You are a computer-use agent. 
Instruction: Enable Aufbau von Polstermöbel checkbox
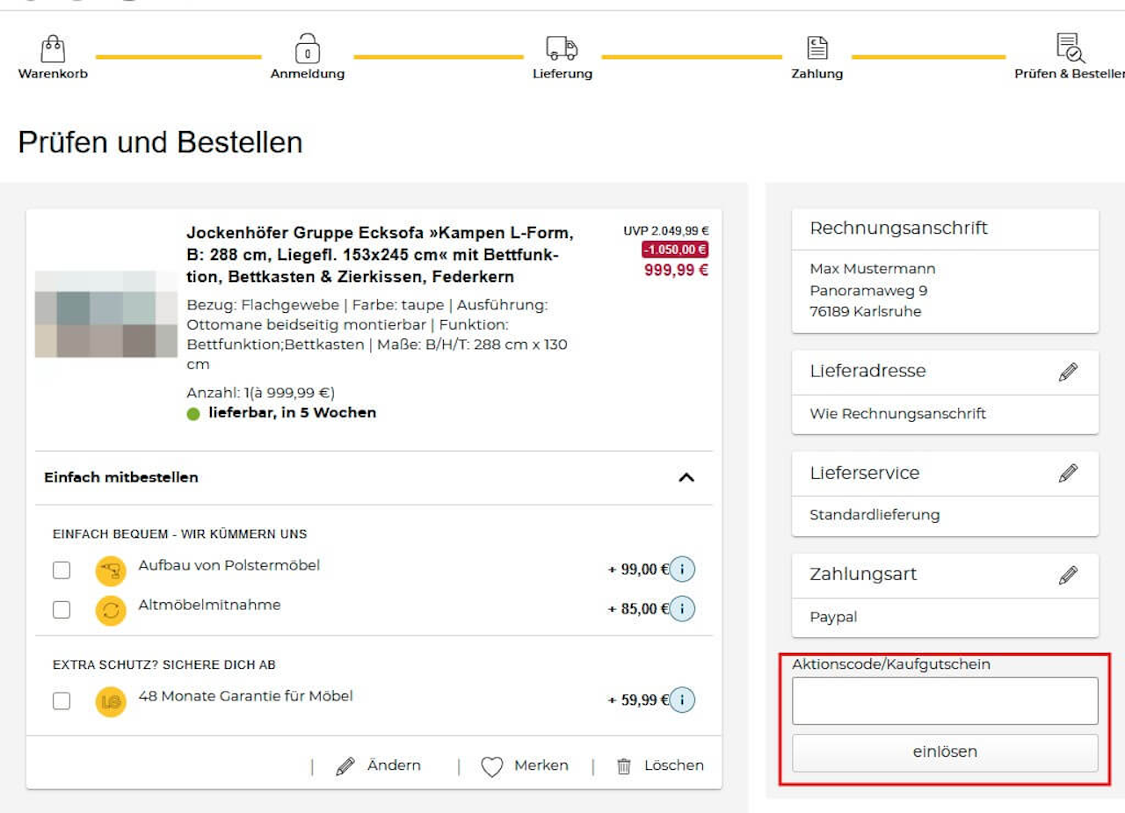point(62,570)
